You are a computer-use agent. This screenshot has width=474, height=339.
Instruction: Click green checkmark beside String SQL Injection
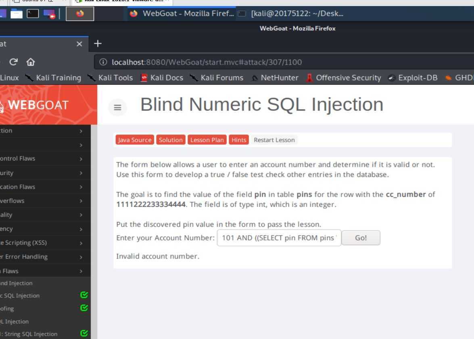coord(84,333)
